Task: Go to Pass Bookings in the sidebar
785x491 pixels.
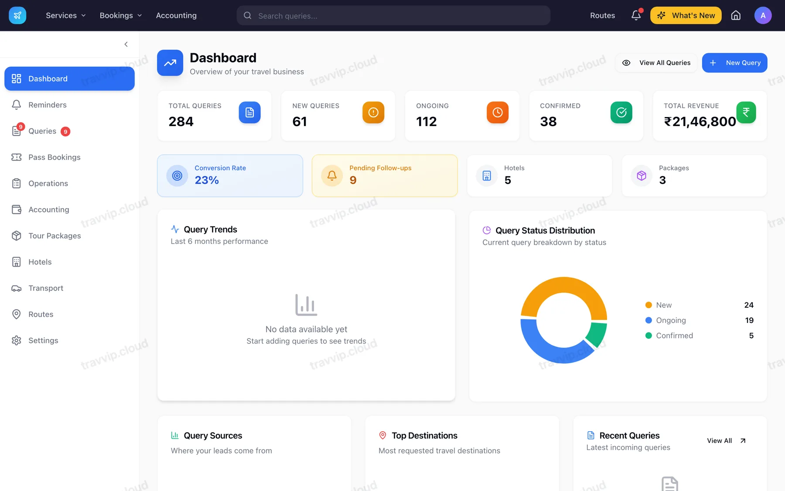Action: pos(69,157)
